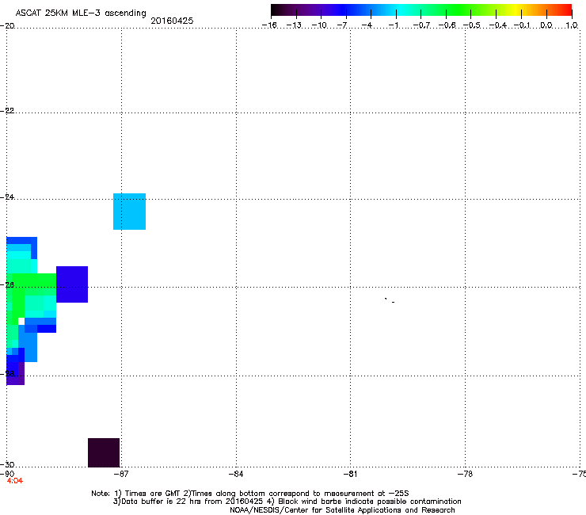Screen dimensions: 586x515
Task: Click the "-0.1" color bar label
Action: coord(522,25)
